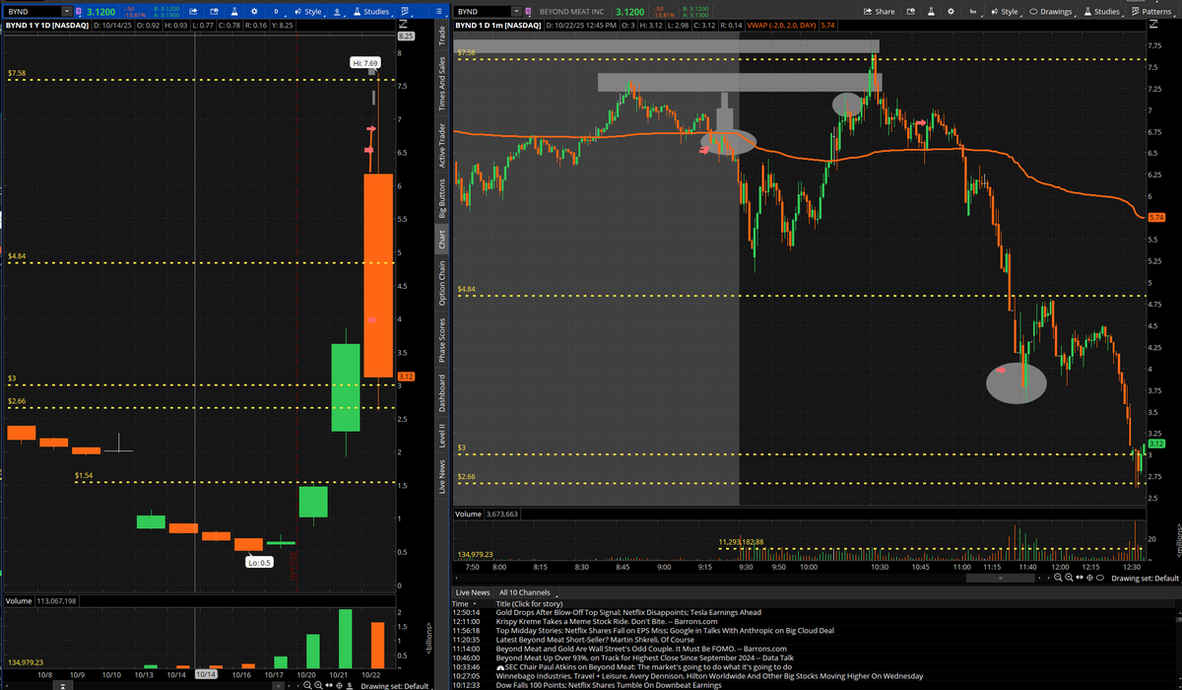This screenshot has width=1182, height=690.
Task: Click the right chart's camera snapshot icon
Action: [911, 11]
